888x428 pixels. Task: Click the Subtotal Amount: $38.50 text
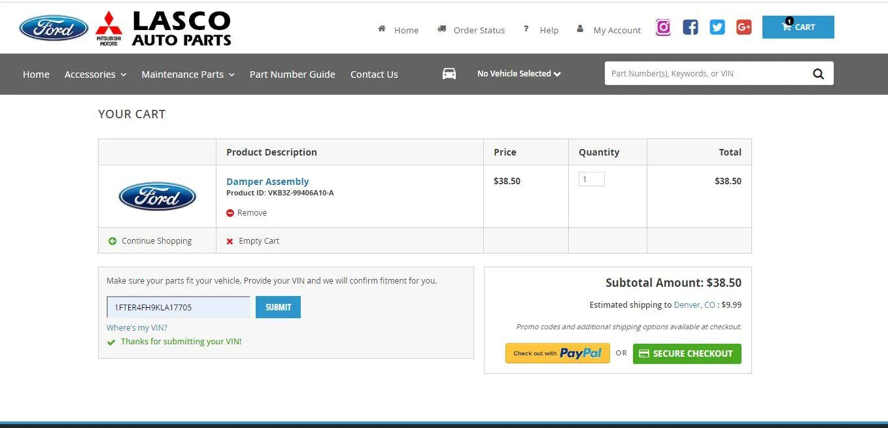(x=674, y=283)
